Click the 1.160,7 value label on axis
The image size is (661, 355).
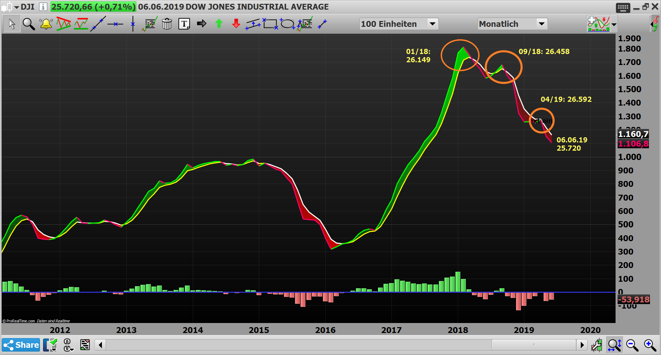[x=633, y=134]
